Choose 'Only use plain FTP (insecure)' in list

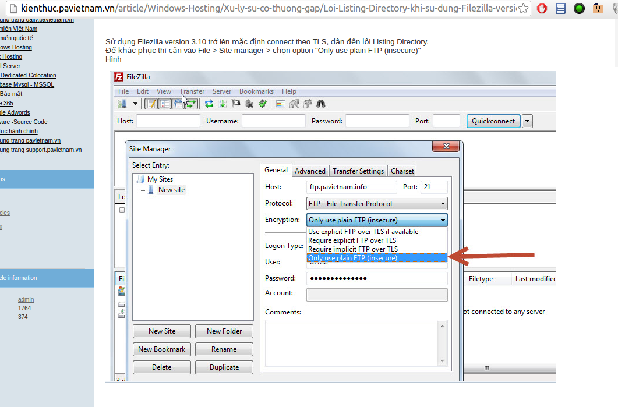[377, 258]
